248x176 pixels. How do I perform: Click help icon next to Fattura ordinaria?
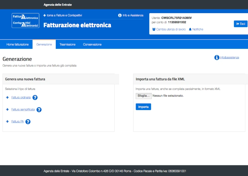pyautogui.click(x=35, y=98)
